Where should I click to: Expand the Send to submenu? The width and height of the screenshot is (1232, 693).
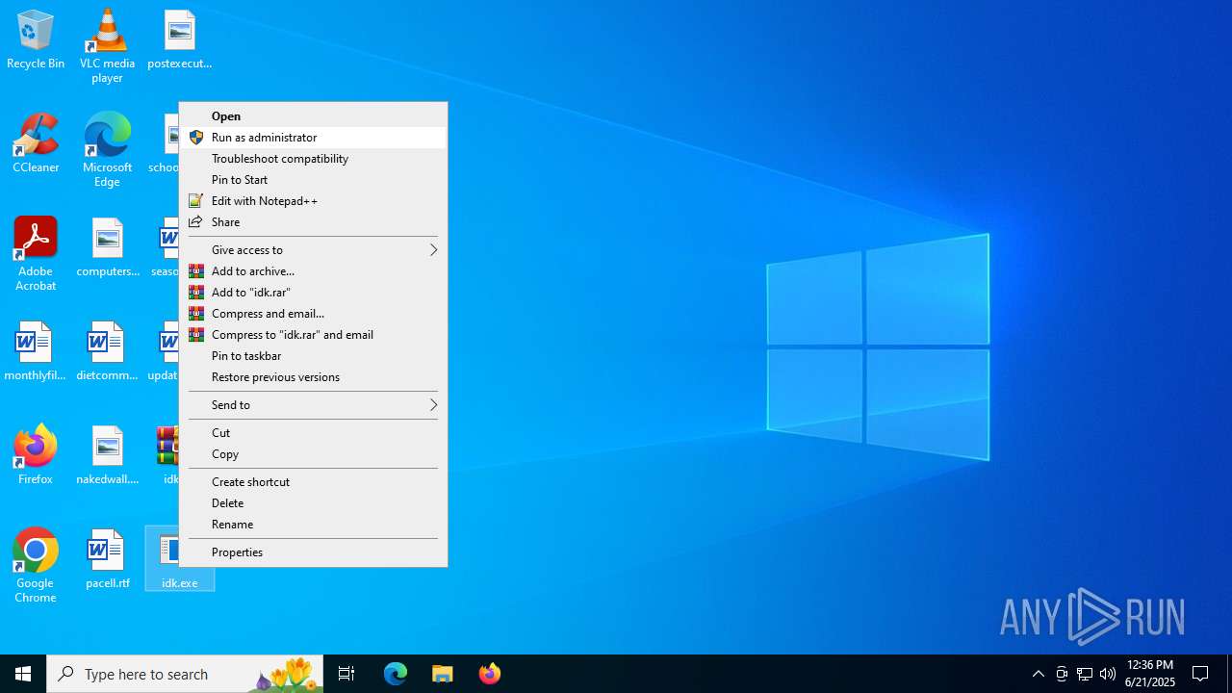tap(313, 405)
